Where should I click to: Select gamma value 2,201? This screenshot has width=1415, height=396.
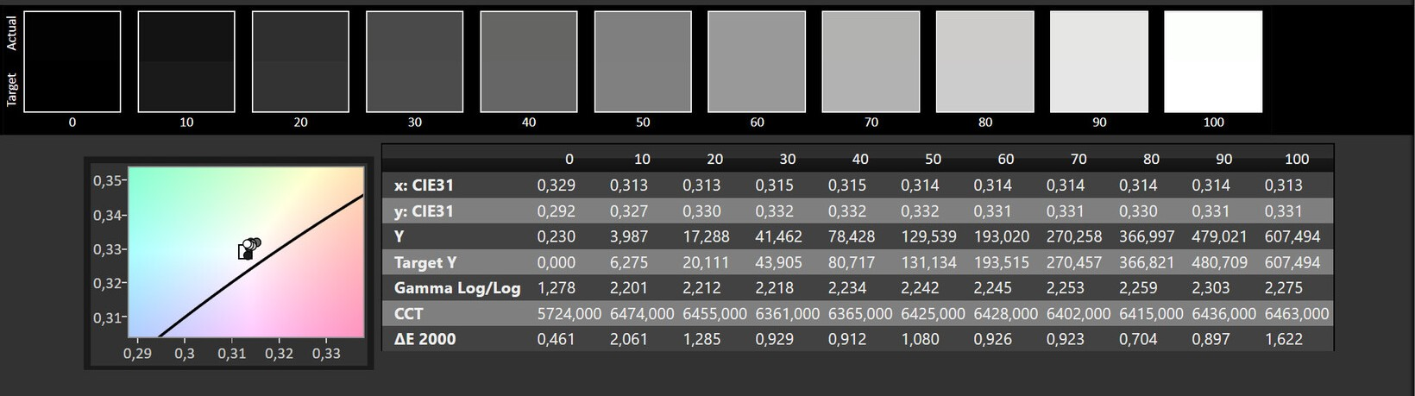pyautogui.click(x=629, y=288)
